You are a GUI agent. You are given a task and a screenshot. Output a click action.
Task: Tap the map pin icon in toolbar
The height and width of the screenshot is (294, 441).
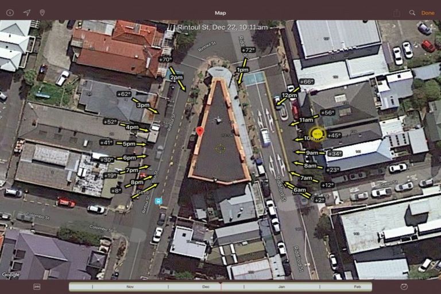coord(42,13)
